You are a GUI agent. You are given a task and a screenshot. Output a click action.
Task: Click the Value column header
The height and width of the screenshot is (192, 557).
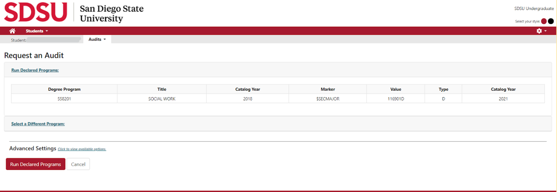(396, 89)
